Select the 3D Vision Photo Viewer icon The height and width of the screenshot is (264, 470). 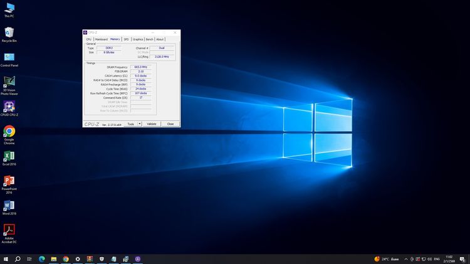9,82
